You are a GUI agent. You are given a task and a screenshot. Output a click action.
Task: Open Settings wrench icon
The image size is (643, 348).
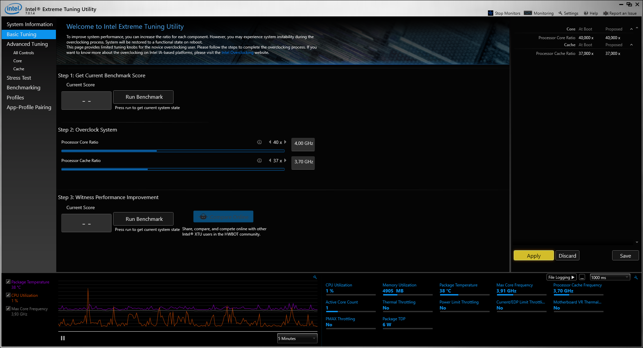560,13
